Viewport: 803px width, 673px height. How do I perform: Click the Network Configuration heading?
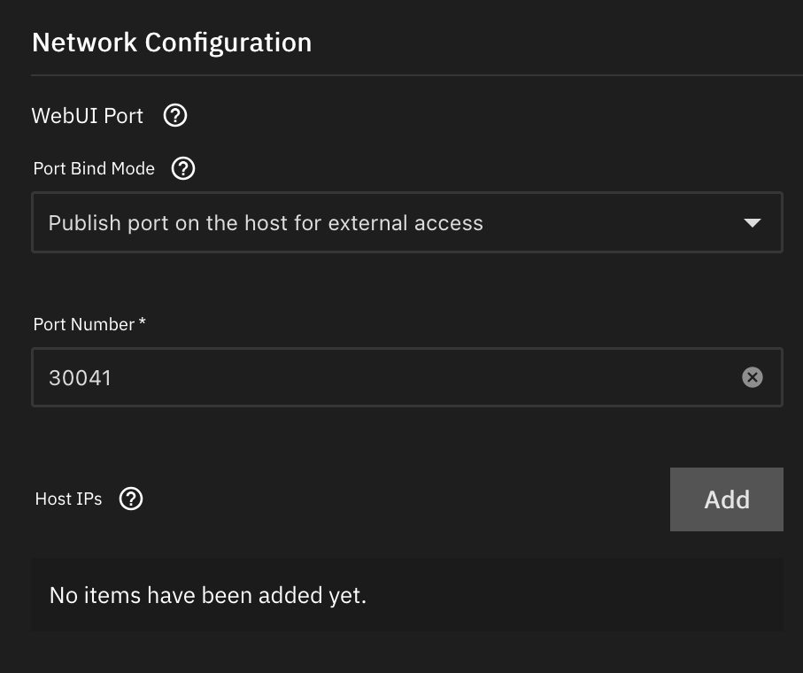171,42
